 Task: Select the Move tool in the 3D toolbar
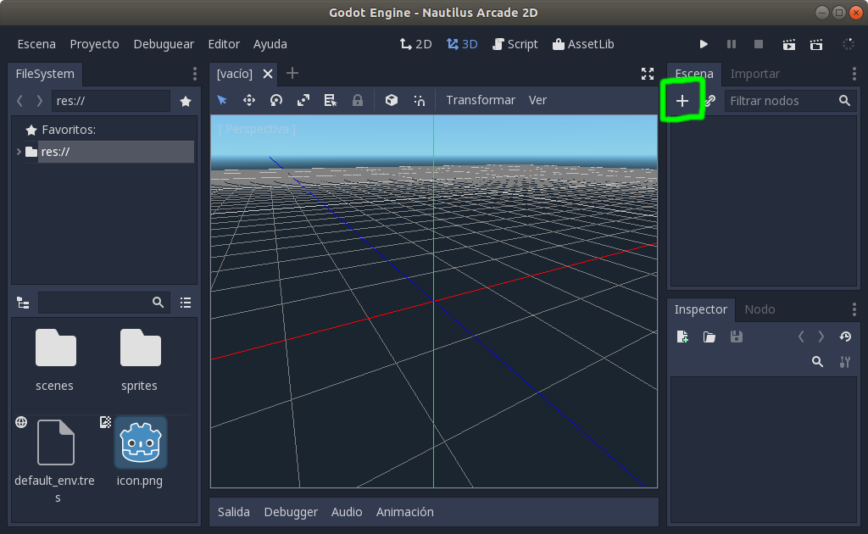[249, 100]
